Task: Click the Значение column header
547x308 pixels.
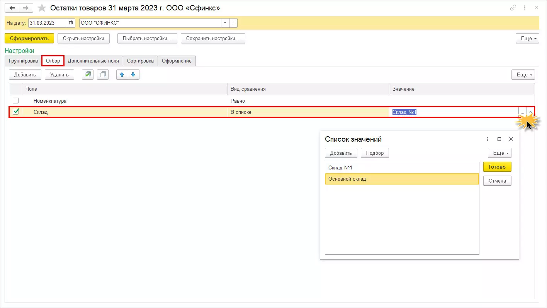Action: tap(462, 89)
